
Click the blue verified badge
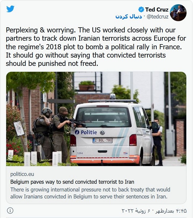141,9
